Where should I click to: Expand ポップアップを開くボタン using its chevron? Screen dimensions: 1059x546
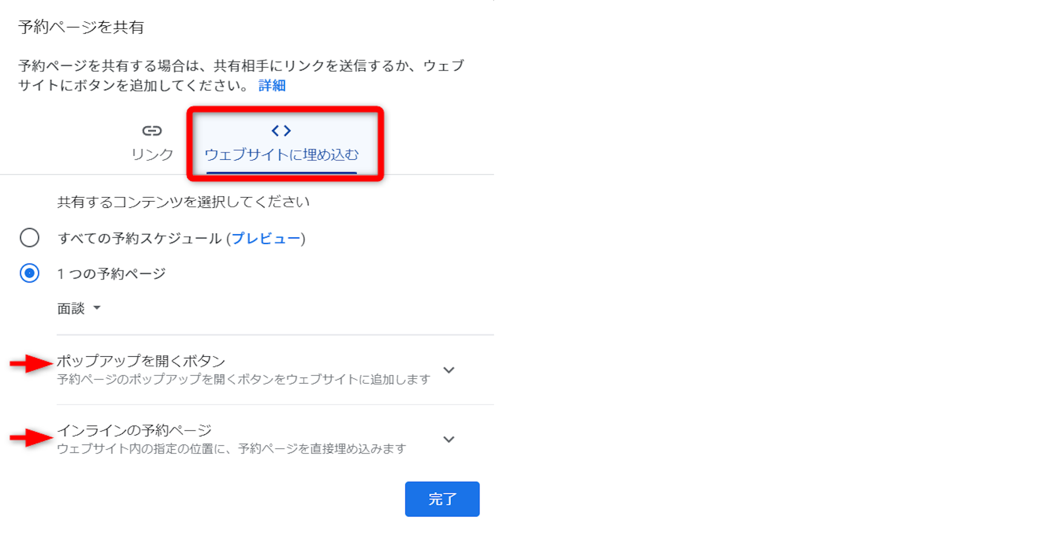[449, 370]
